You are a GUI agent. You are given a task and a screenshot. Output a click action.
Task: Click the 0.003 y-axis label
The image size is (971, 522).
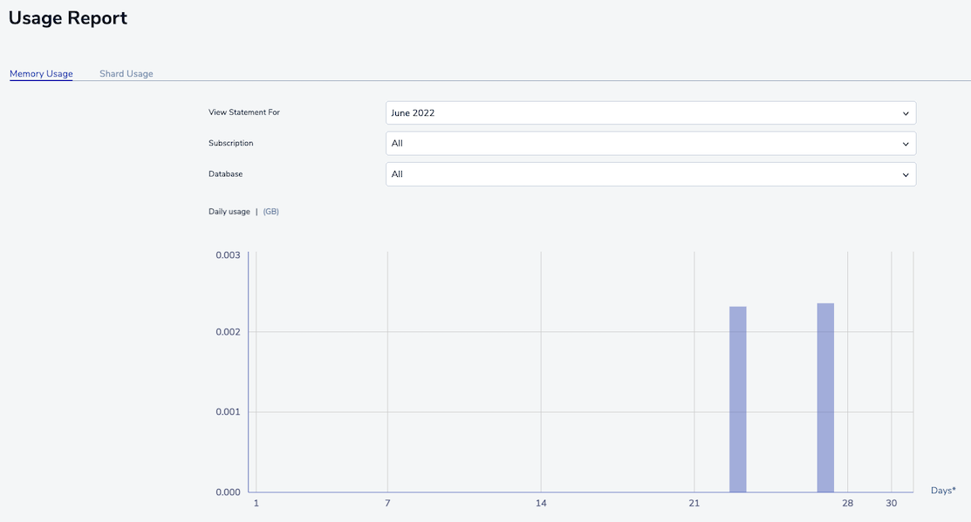point(228,255)
